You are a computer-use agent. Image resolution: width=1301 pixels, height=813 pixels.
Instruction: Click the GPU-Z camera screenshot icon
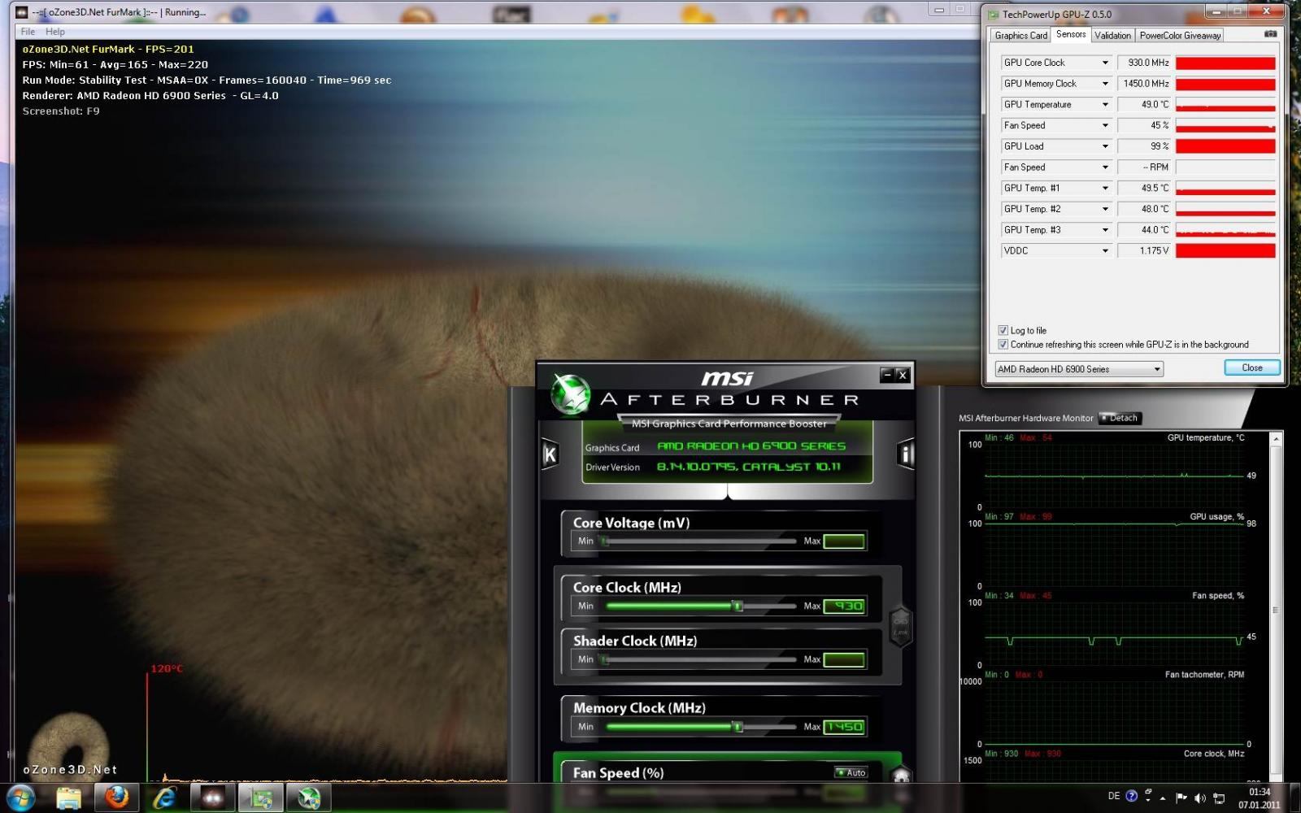coord(1270,34)
